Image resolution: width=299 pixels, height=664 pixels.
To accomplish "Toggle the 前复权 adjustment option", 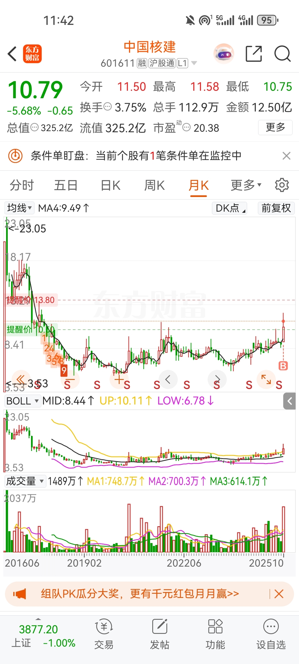I will click(x=276, y=208).
